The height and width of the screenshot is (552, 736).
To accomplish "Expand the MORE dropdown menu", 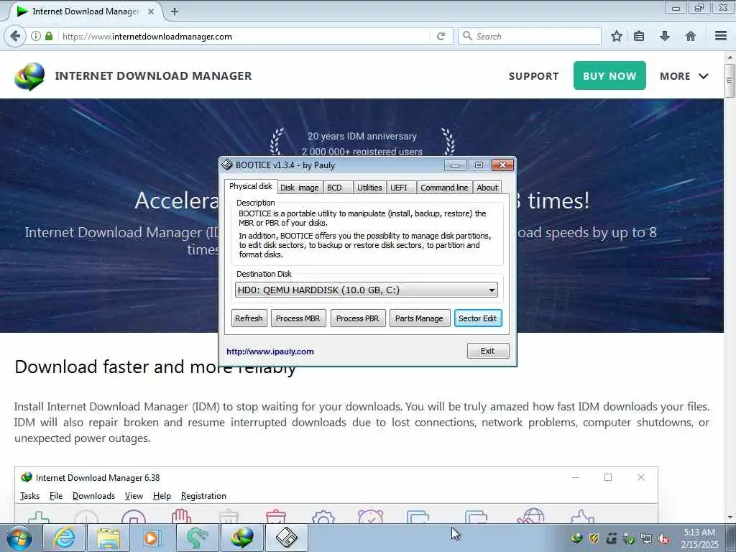I will coord(684,76).
